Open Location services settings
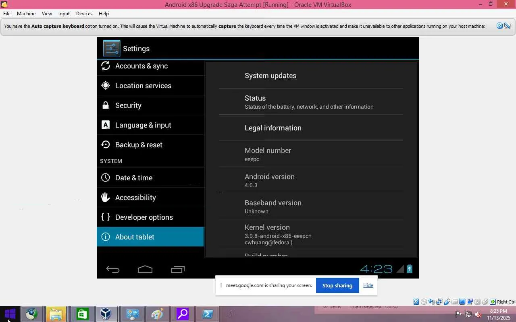The width and height of the screenshot is (516, 322). [150, 85]
